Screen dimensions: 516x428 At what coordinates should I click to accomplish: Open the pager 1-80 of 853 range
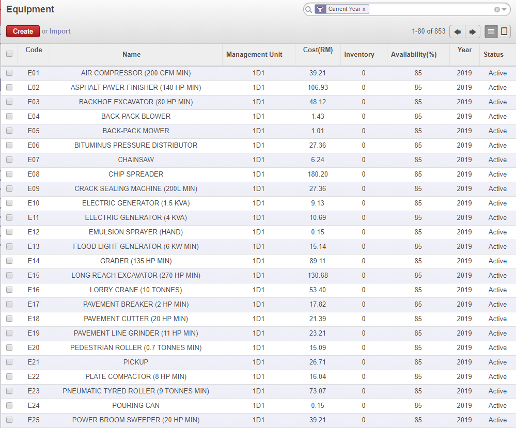pyautogui.click(x=428, y=31)
